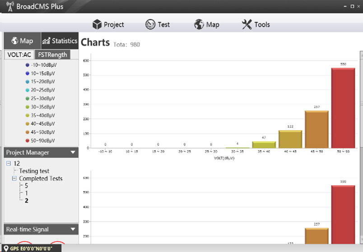Select the Testing test item

pyautogui.click(x=34, y=171)
